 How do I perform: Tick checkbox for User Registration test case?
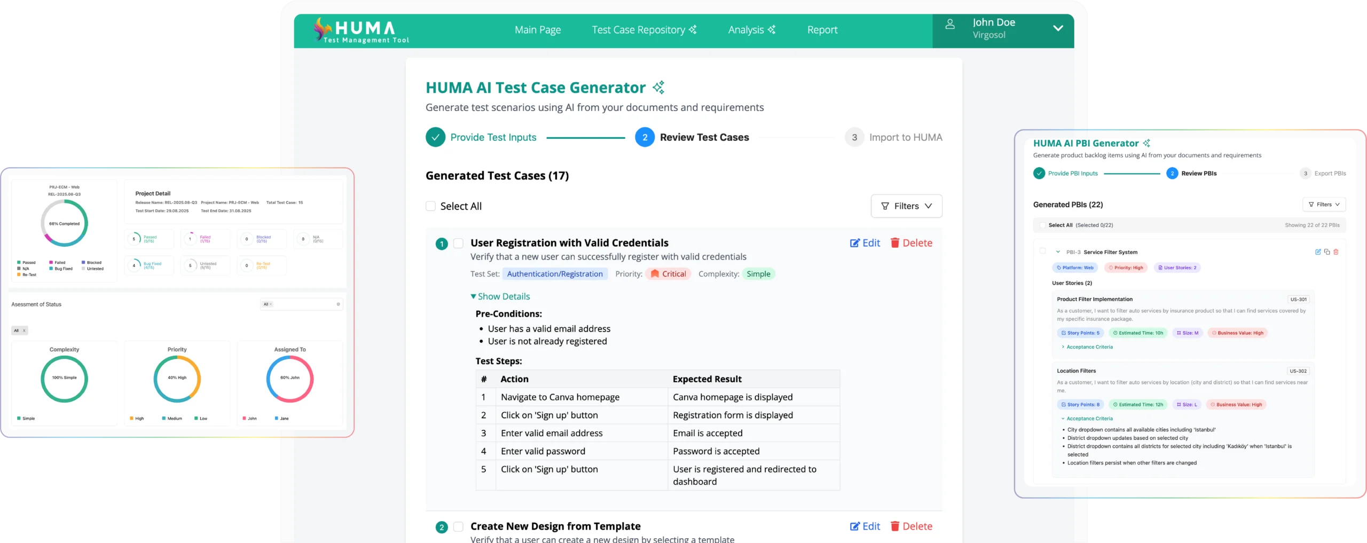(x=458, y=243)
